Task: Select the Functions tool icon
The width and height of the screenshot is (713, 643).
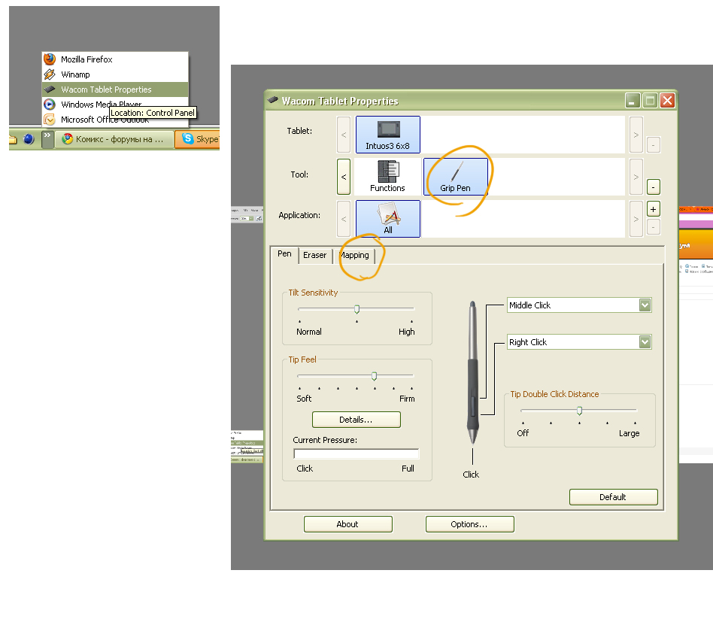Action: (387, 177)
